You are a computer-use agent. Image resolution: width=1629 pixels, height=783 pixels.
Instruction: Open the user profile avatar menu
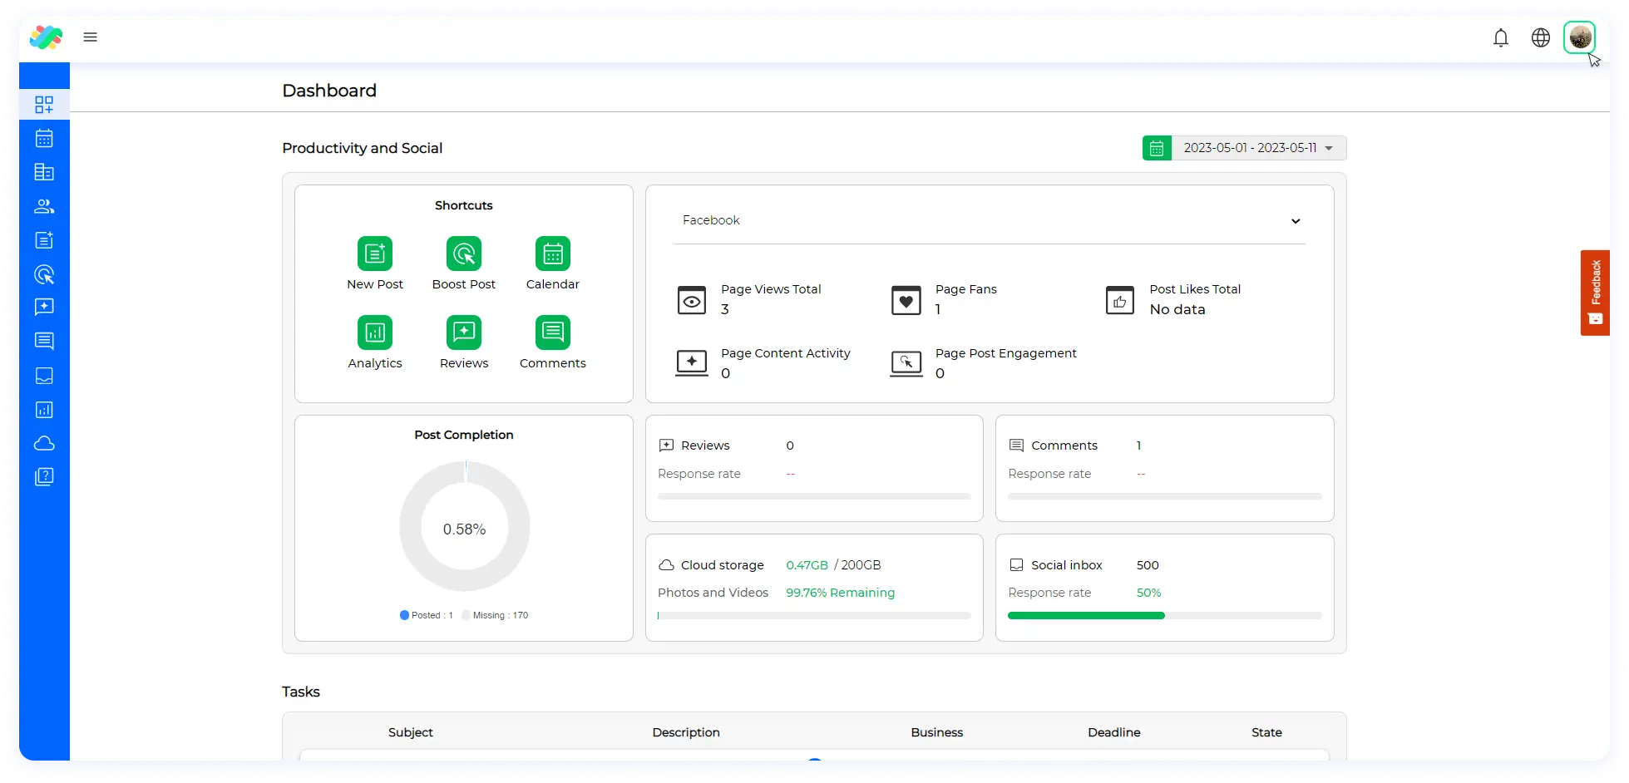1579,38
